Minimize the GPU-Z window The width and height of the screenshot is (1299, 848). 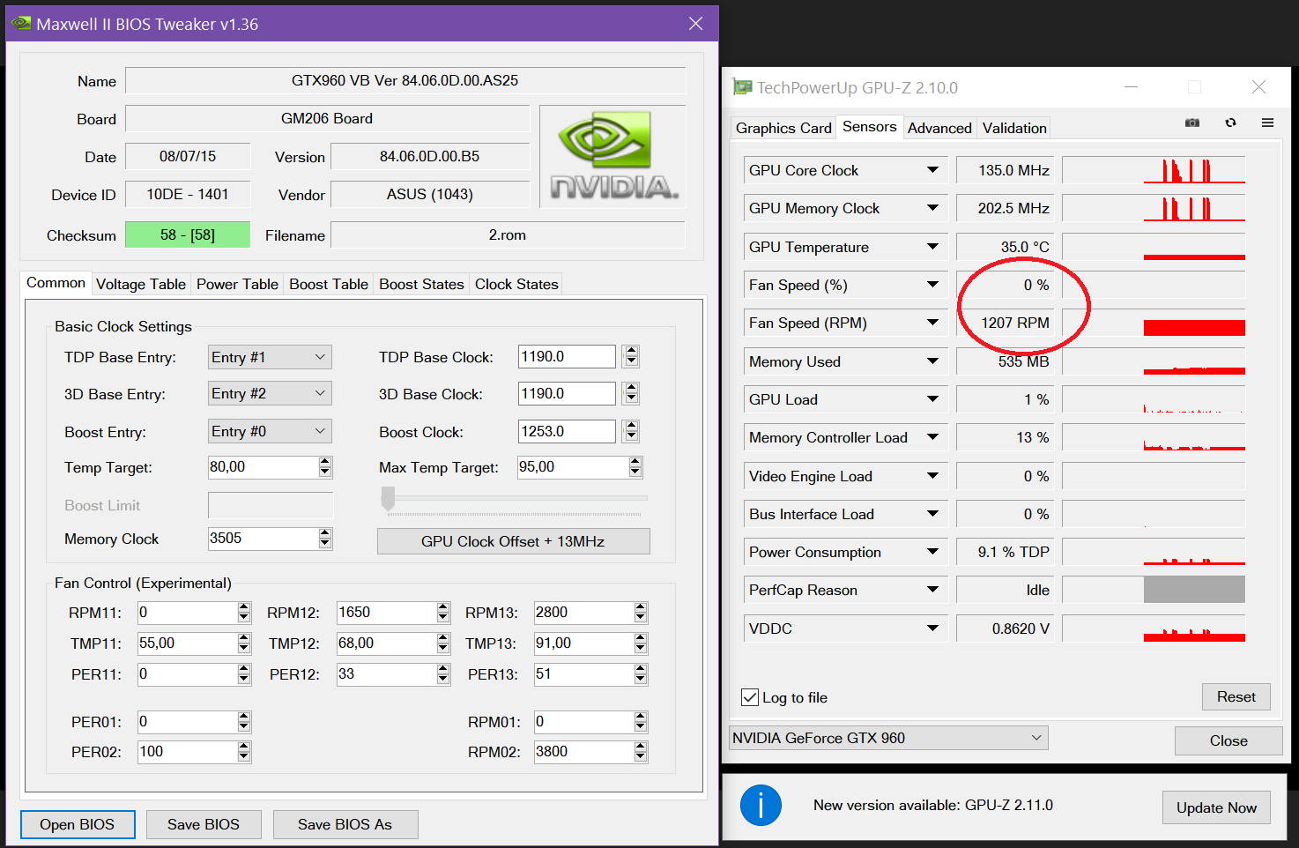(1132, 87)
